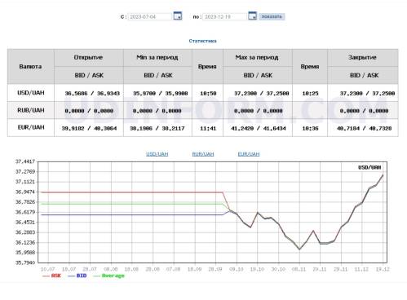Click x-axis date label 19.12
407x300 pixels.
tap(383, 269)
